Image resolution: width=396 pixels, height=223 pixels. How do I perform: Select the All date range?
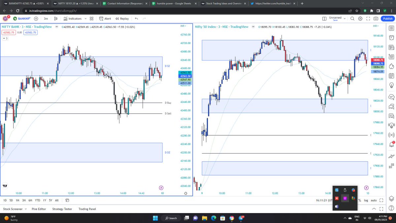point(57,200)
